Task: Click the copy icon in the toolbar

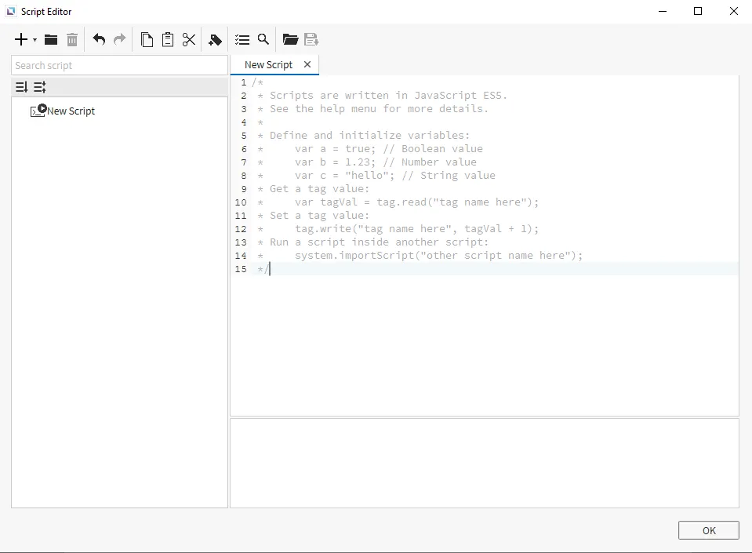Action: (x=147, y=40)
